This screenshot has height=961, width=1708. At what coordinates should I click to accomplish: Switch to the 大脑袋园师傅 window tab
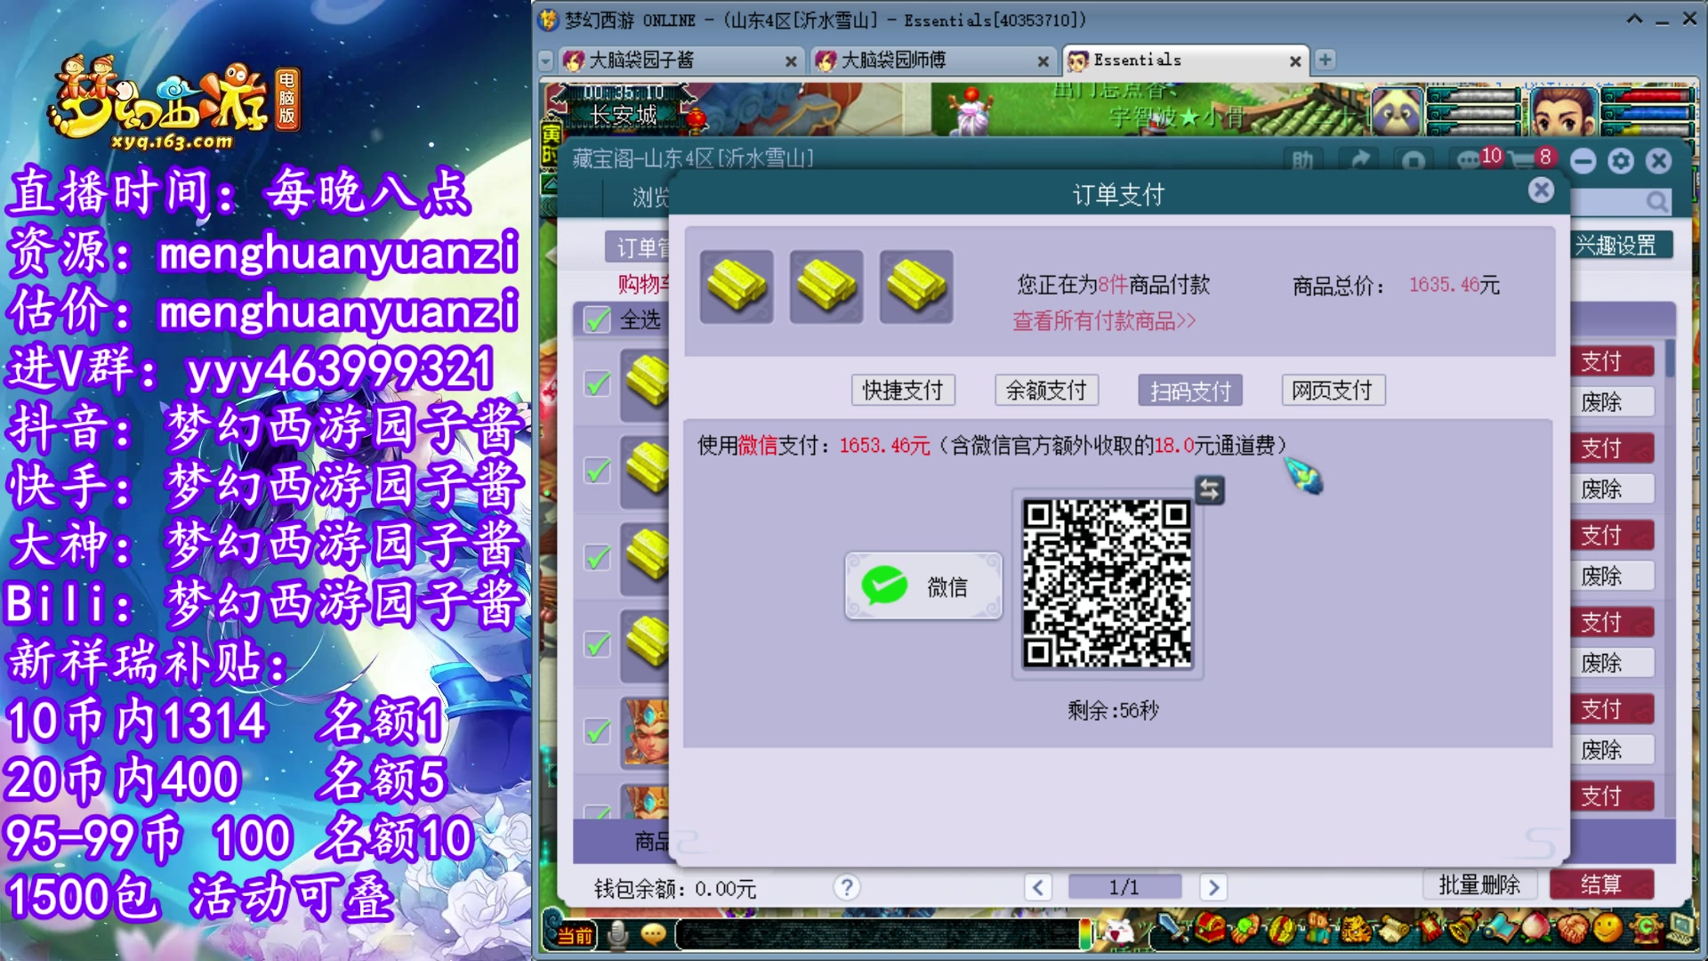click(x=931, y=60)
